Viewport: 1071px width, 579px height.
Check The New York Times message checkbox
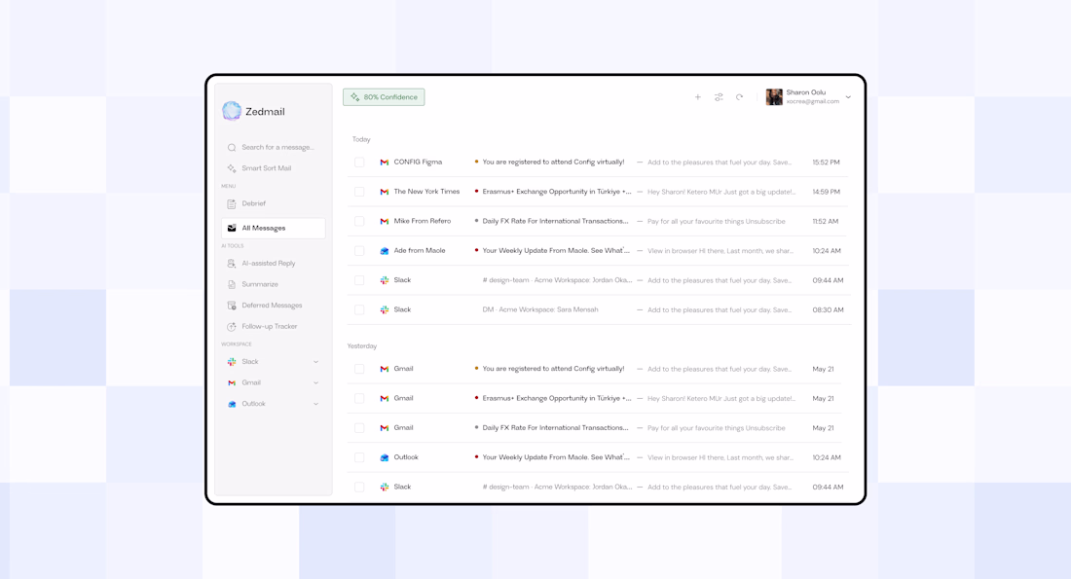pyautogui.click(x=359, y=192)
